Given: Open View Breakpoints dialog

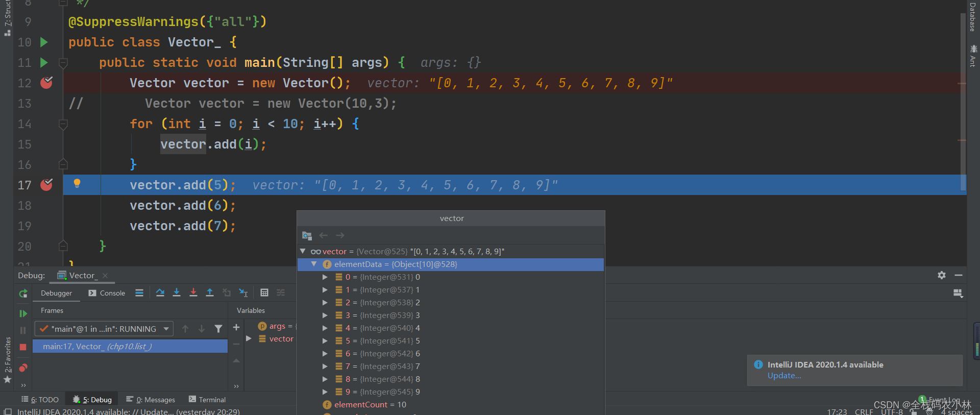Looking at the screenshot, I should point(23,368).
